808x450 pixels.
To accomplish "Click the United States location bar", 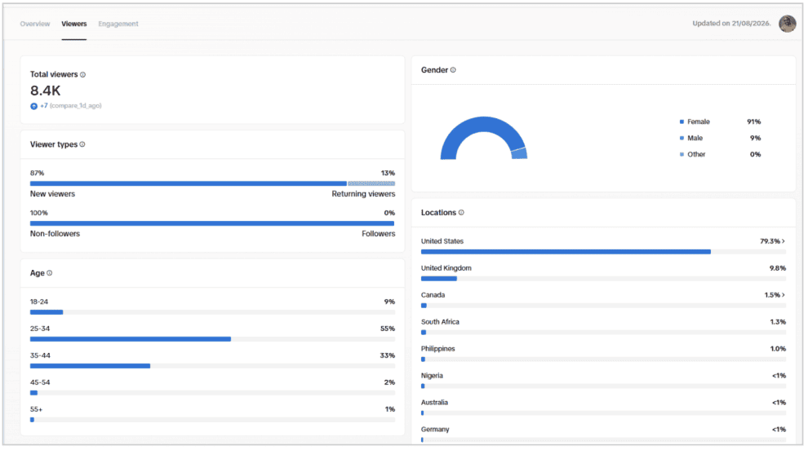I will click(x=566, y=252).
